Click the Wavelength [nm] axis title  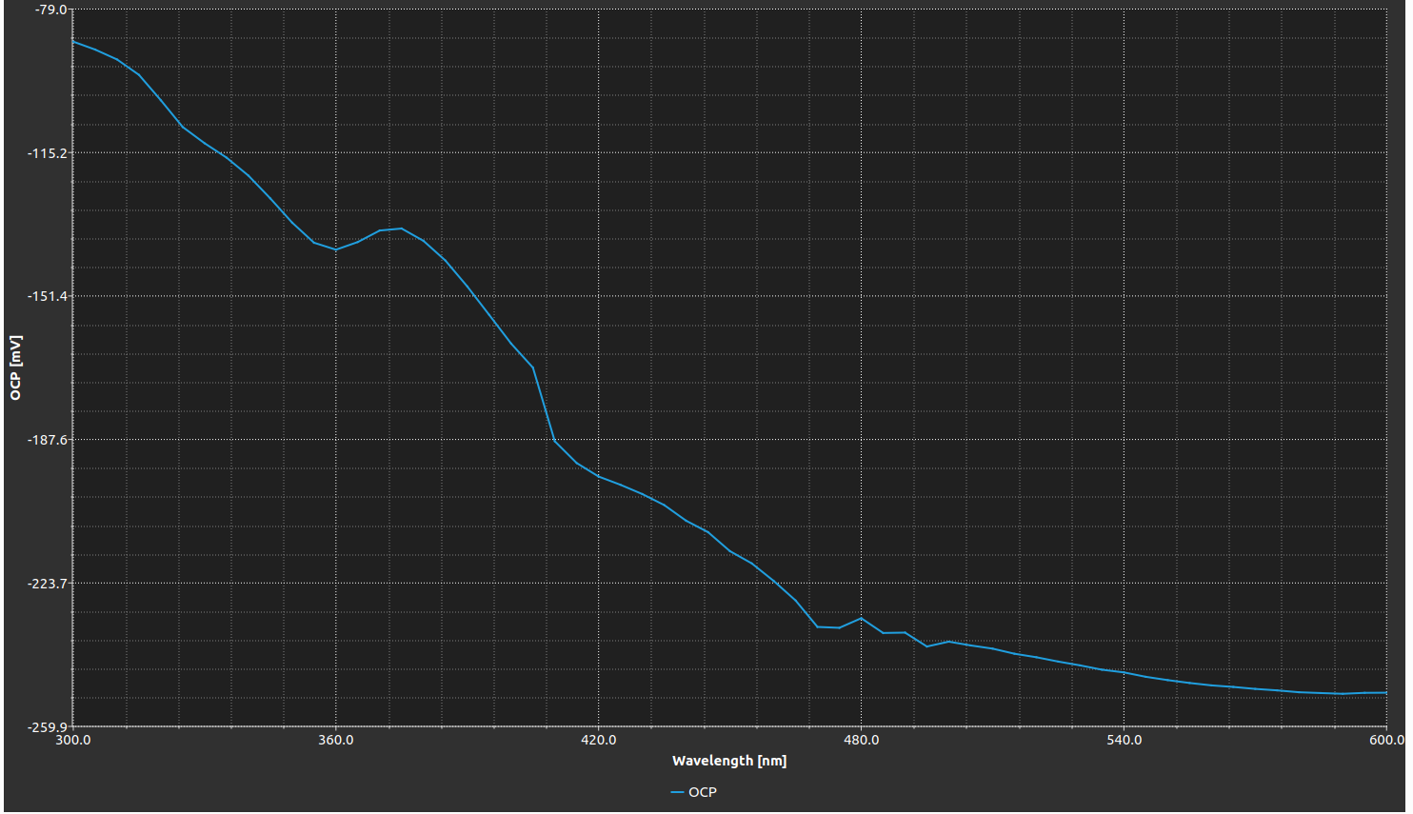pos(728,761)
